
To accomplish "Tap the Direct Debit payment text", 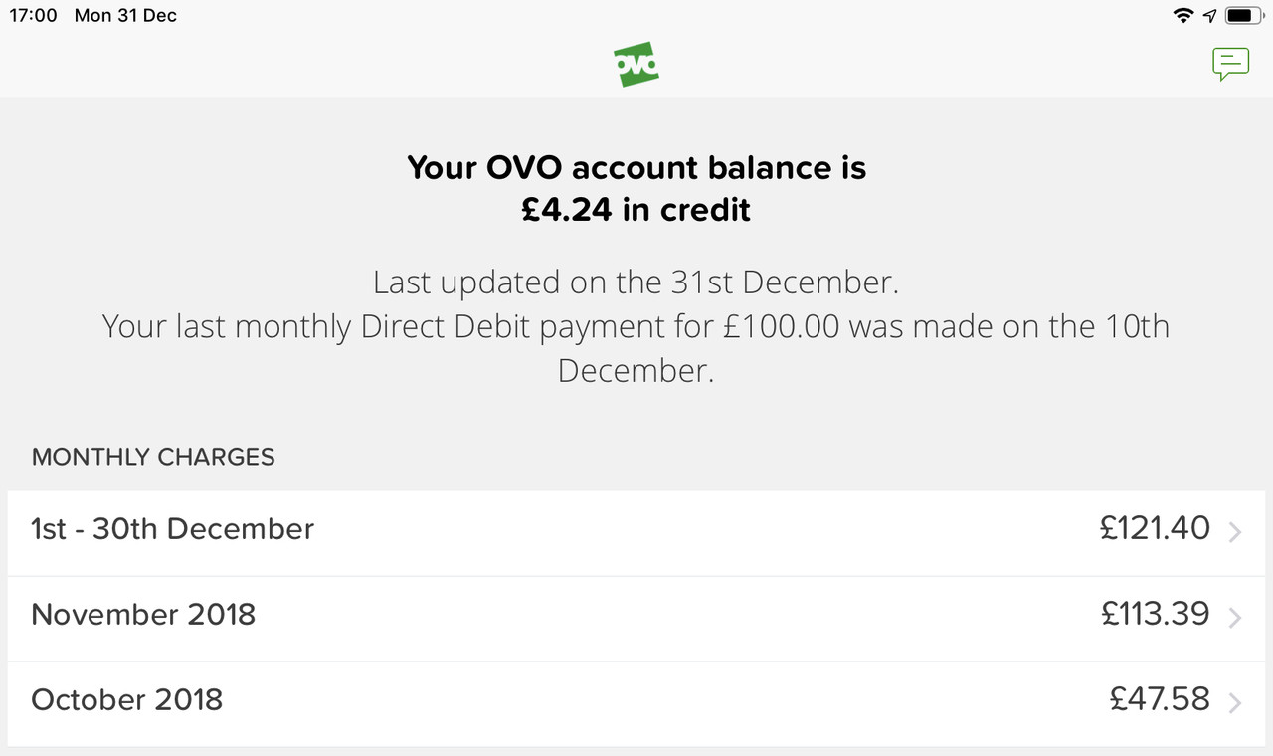I will (x=636, y=327).
